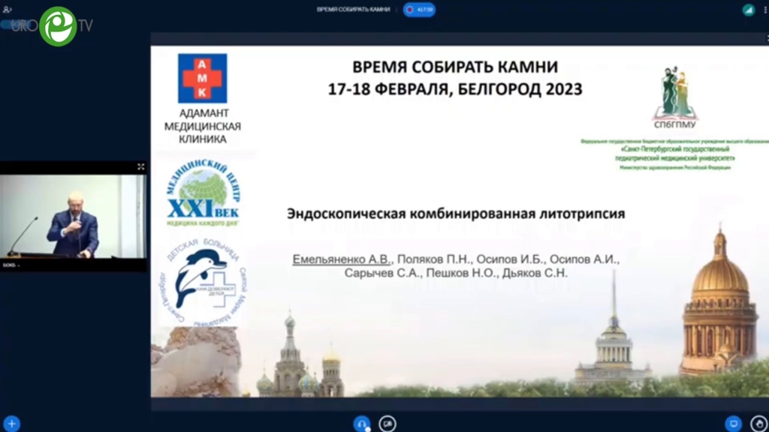Toggle the presentation screen button
The height and width of the screenshot is (432, 769).
click(x=733, y=424)
